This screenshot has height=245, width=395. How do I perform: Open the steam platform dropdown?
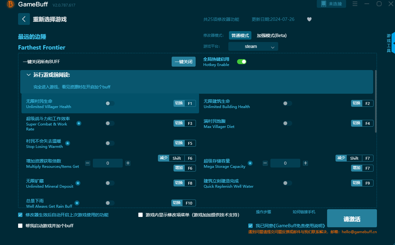tap(253, 46)
